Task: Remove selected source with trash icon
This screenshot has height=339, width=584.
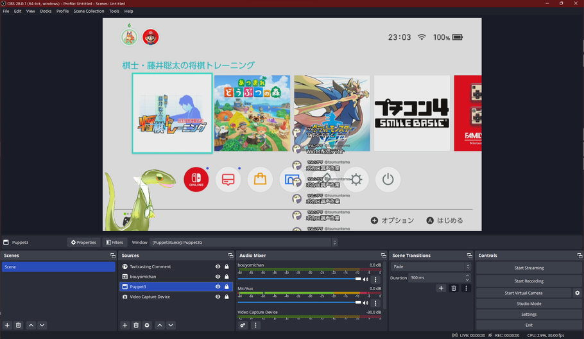Action: pos(136,326)
